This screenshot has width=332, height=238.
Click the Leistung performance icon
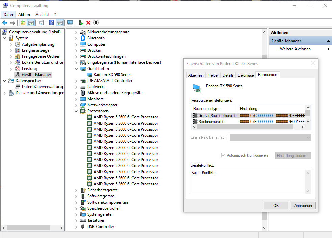click(x=18, y=69)
